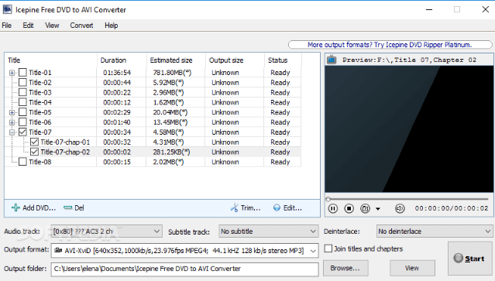Open the Convert menu

[x=81, y=26]
